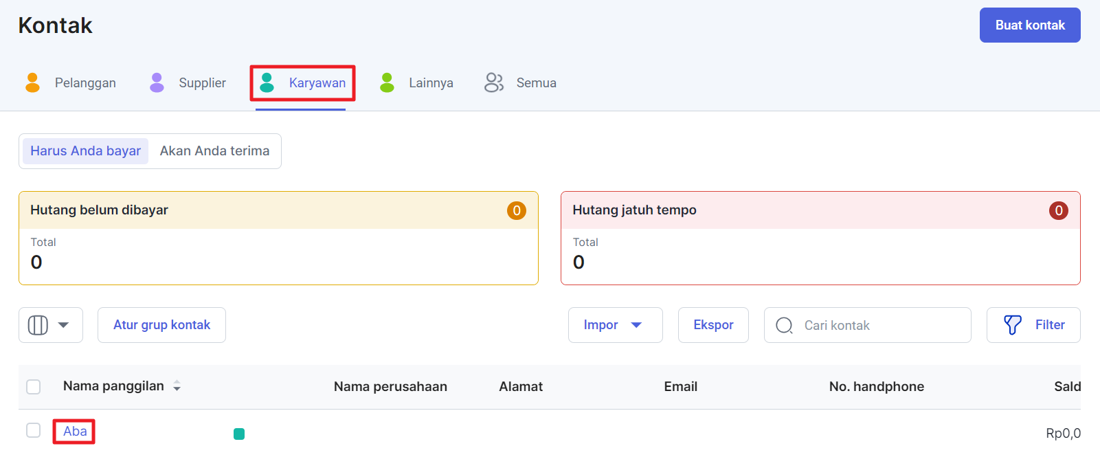Focus the Cari kontak search field

[x=867, y=325]
